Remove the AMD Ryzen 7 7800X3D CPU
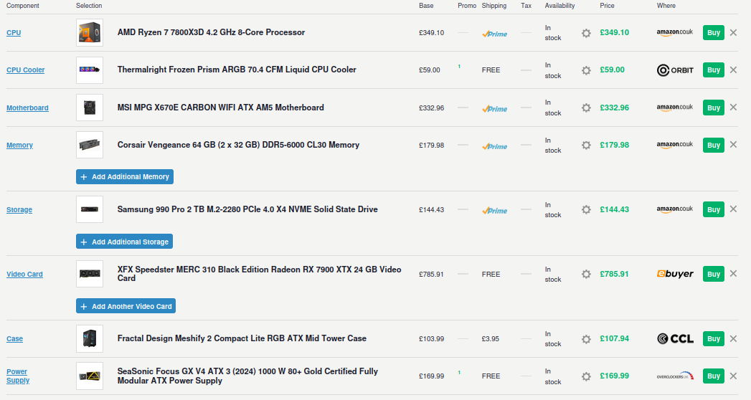751x400 pixels. click(733, 32)
